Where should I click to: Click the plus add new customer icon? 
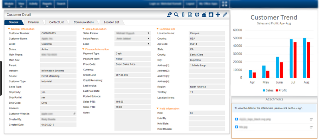218,15
